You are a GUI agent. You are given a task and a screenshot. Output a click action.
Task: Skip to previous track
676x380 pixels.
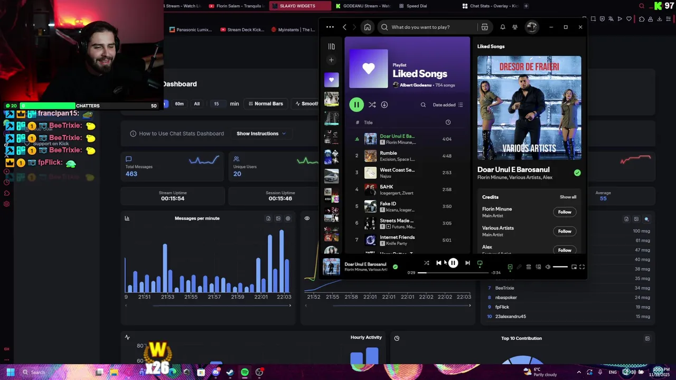439,263
